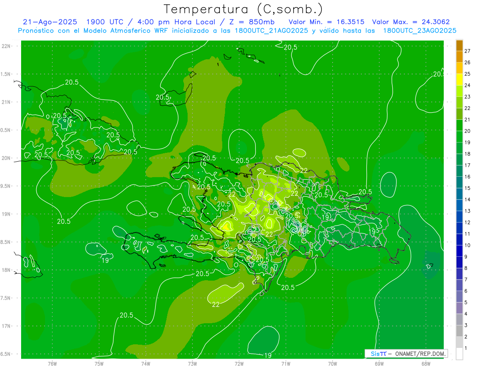Click the '72W' longitude axis label
The image size is (478, 369).
coord(239,363)
